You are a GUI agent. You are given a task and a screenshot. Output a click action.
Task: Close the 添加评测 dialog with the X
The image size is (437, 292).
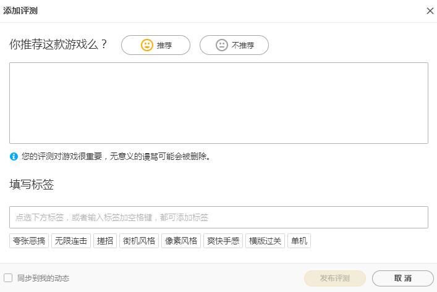(430, 11)
